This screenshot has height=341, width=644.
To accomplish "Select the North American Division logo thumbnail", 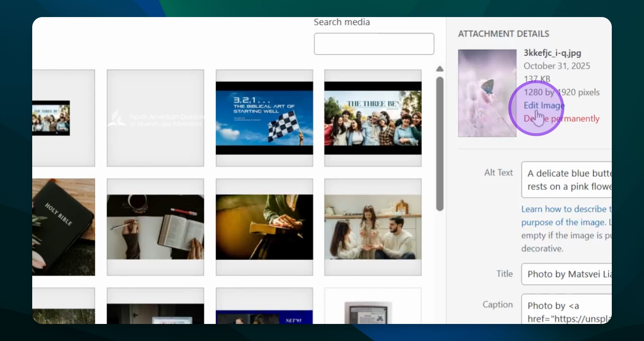I will (155, 118).
